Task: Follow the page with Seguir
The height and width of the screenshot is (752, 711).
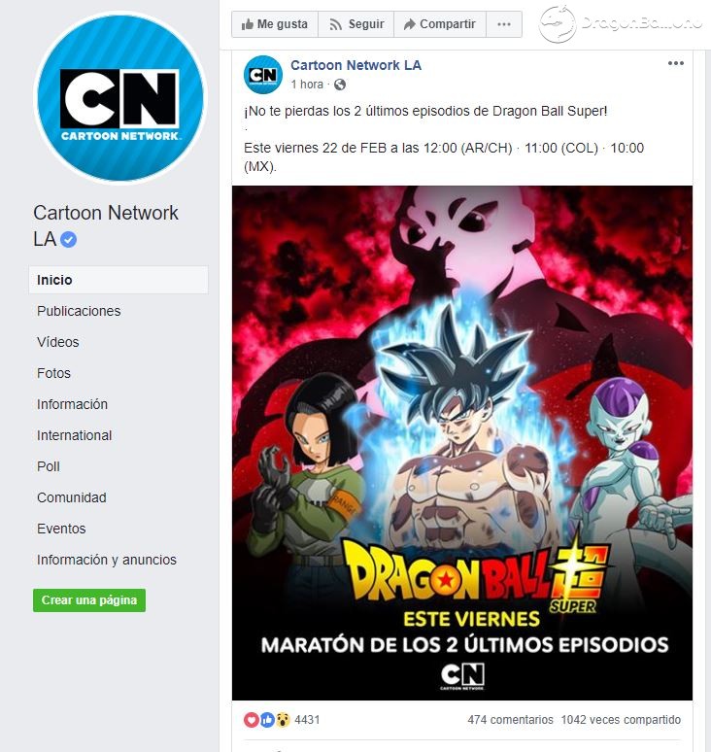Action: [356, 24]
